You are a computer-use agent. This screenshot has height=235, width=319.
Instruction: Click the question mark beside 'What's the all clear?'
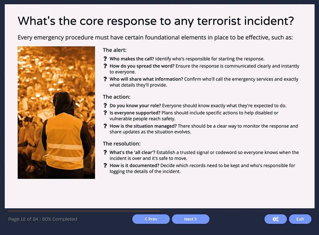[x=105, y=152]
